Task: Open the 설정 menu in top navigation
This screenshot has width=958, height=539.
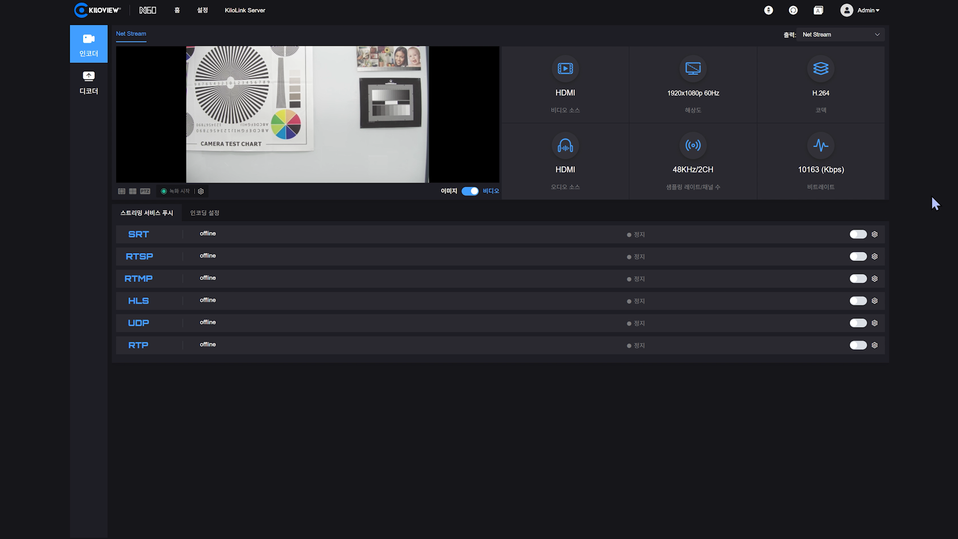Action: pyautogui.click(x=202, y=10)
